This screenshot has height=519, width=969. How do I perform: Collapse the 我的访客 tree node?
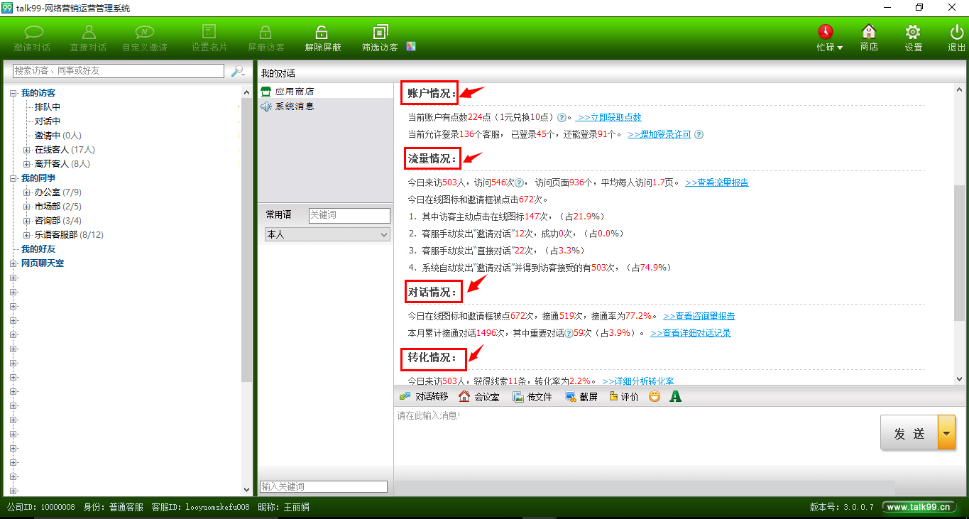(x=13, y=93)
